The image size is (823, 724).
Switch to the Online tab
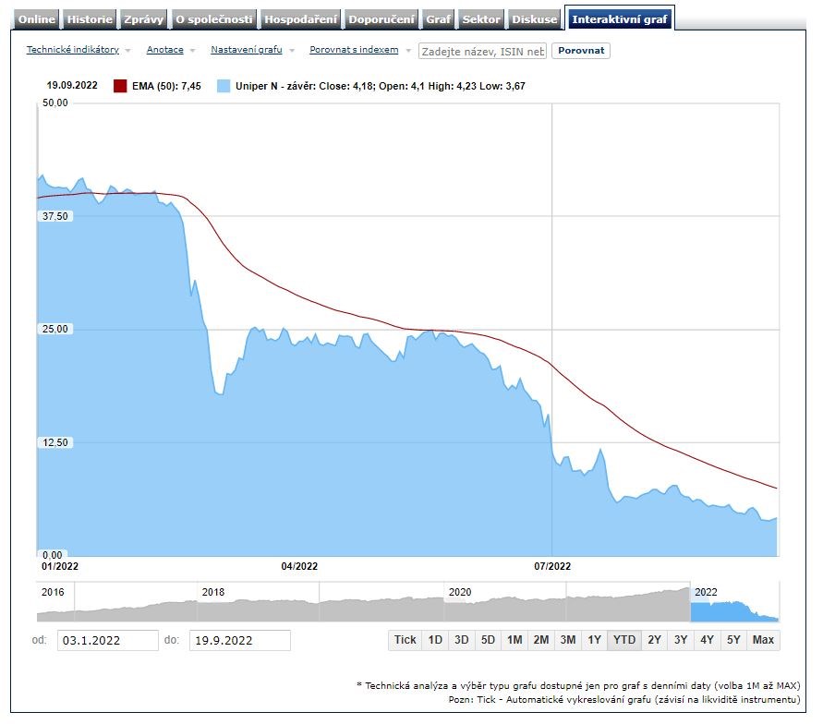[37, 19]
